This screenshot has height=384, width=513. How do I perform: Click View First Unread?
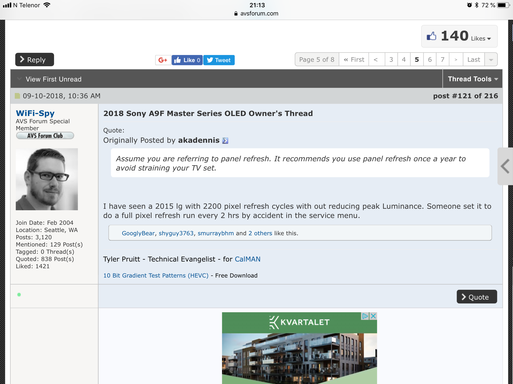pos(53,79)
